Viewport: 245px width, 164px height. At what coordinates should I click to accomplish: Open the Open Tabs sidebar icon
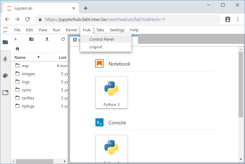pos(5,93)
